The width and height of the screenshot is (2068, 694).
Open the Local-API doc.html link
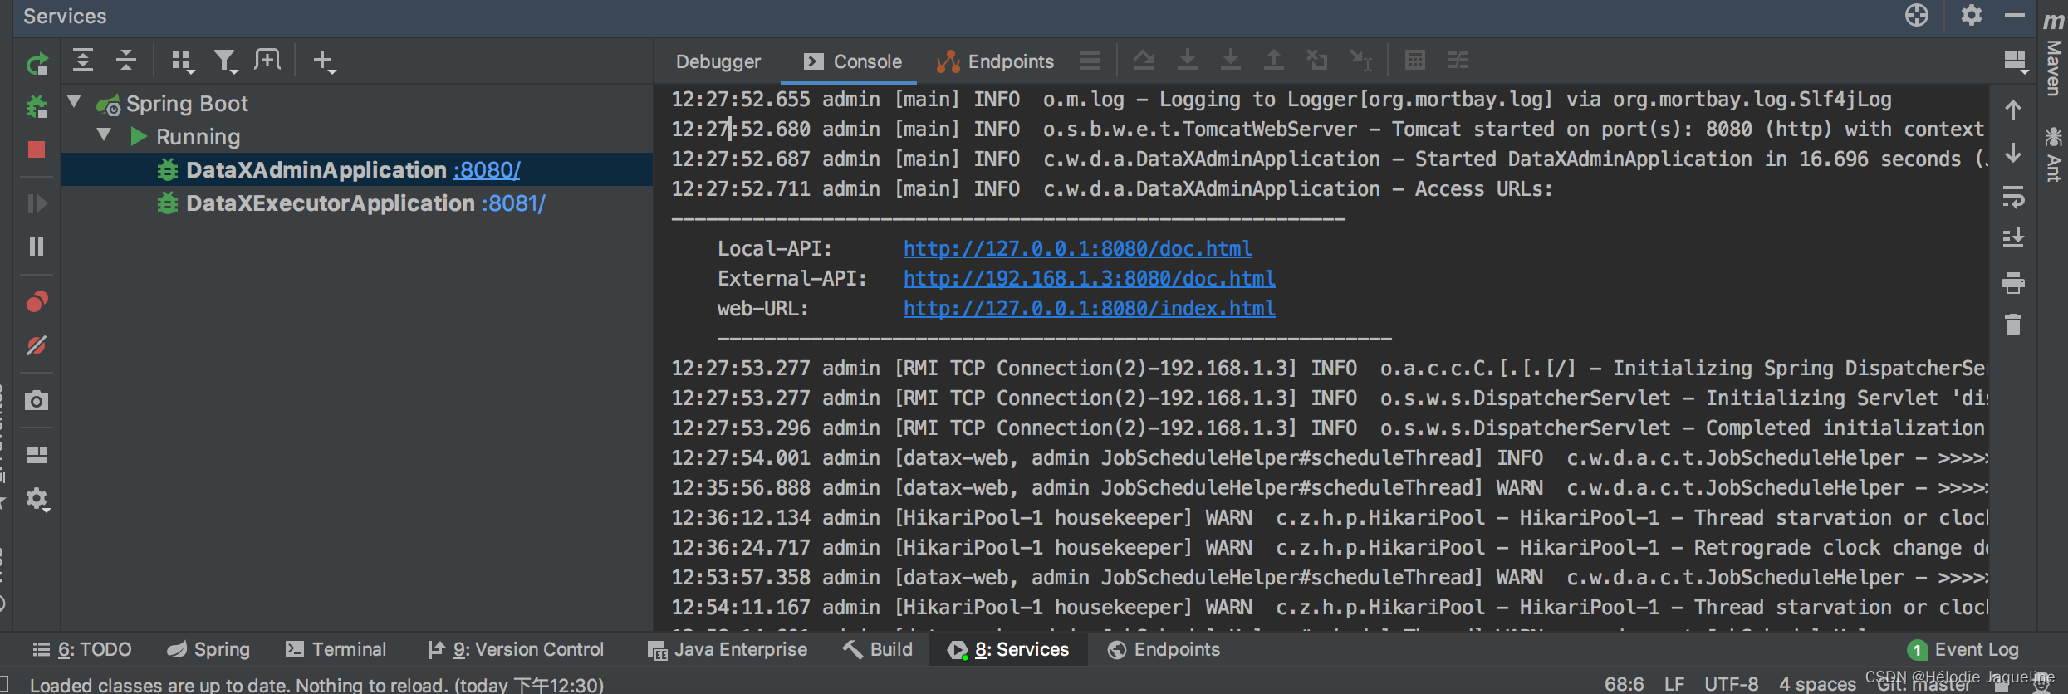point(1077,248)
